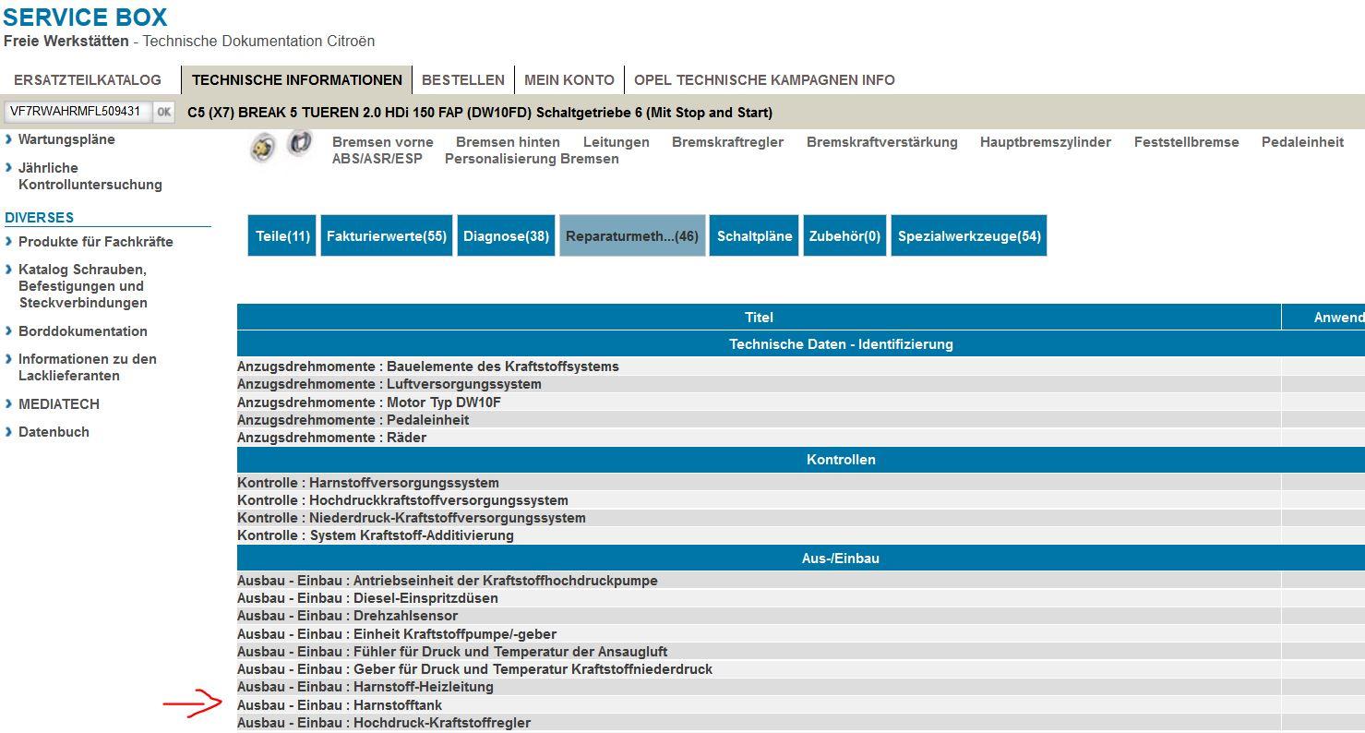Select Feststellbremse subcategory
This screenshot has height=733, width=1365.
click(1187, 142)
